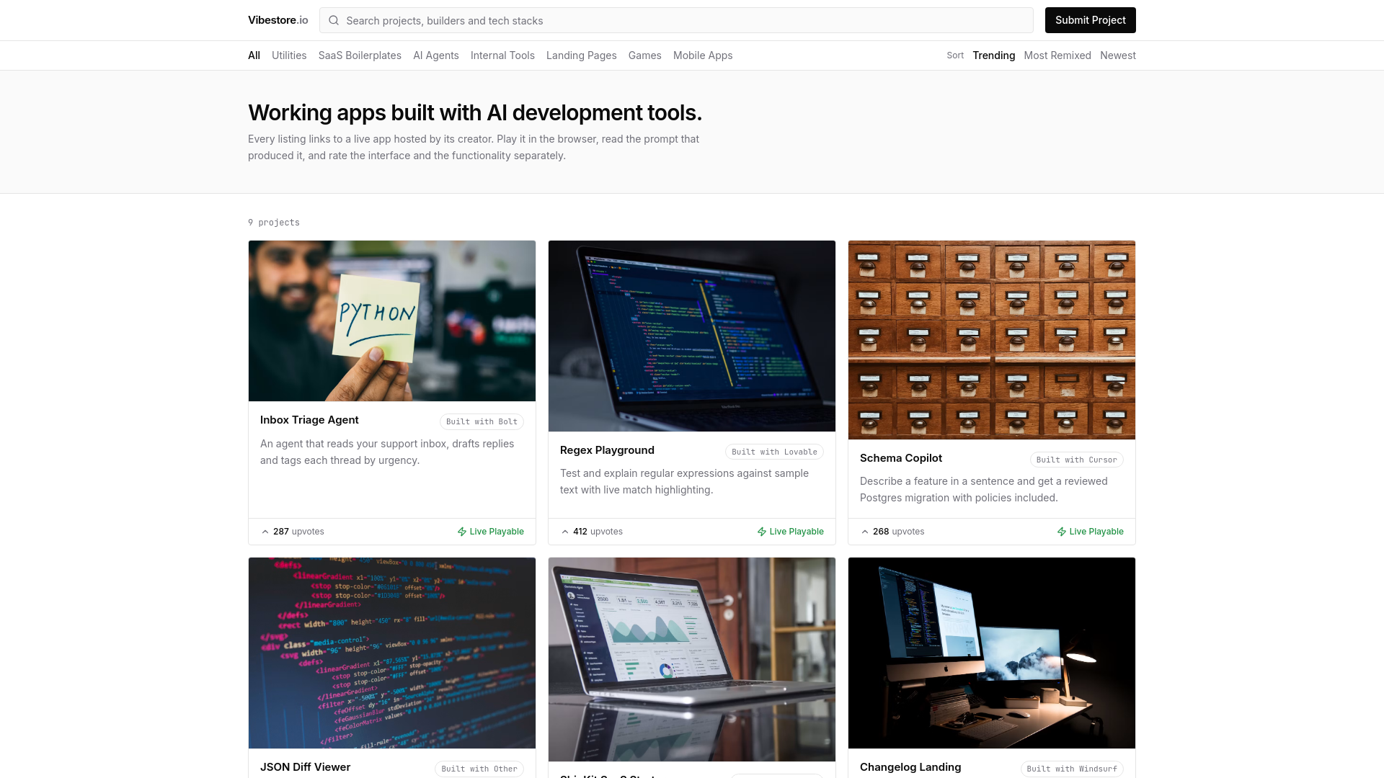Open the Vibestore.io home logo

tap(278, 20)
